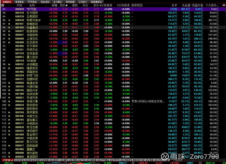Click the highlighted 2.83 price of 红豆股份
Viewport: 226px width, 164px height.
pos(65,42)
